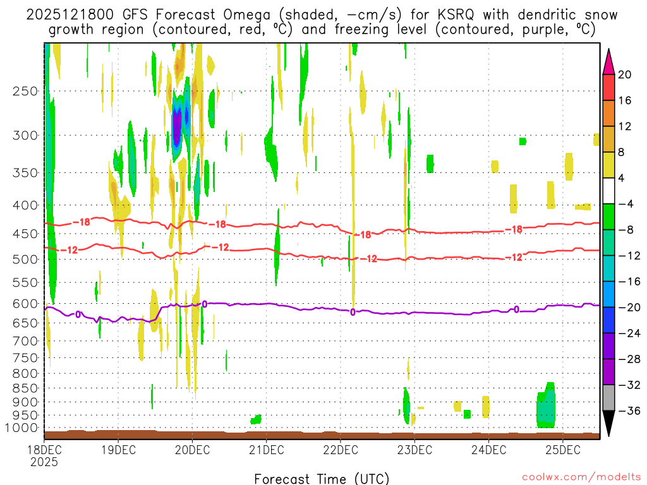Click the title line mentioning freezing level
647x485 pixels.
click(322, 30)
